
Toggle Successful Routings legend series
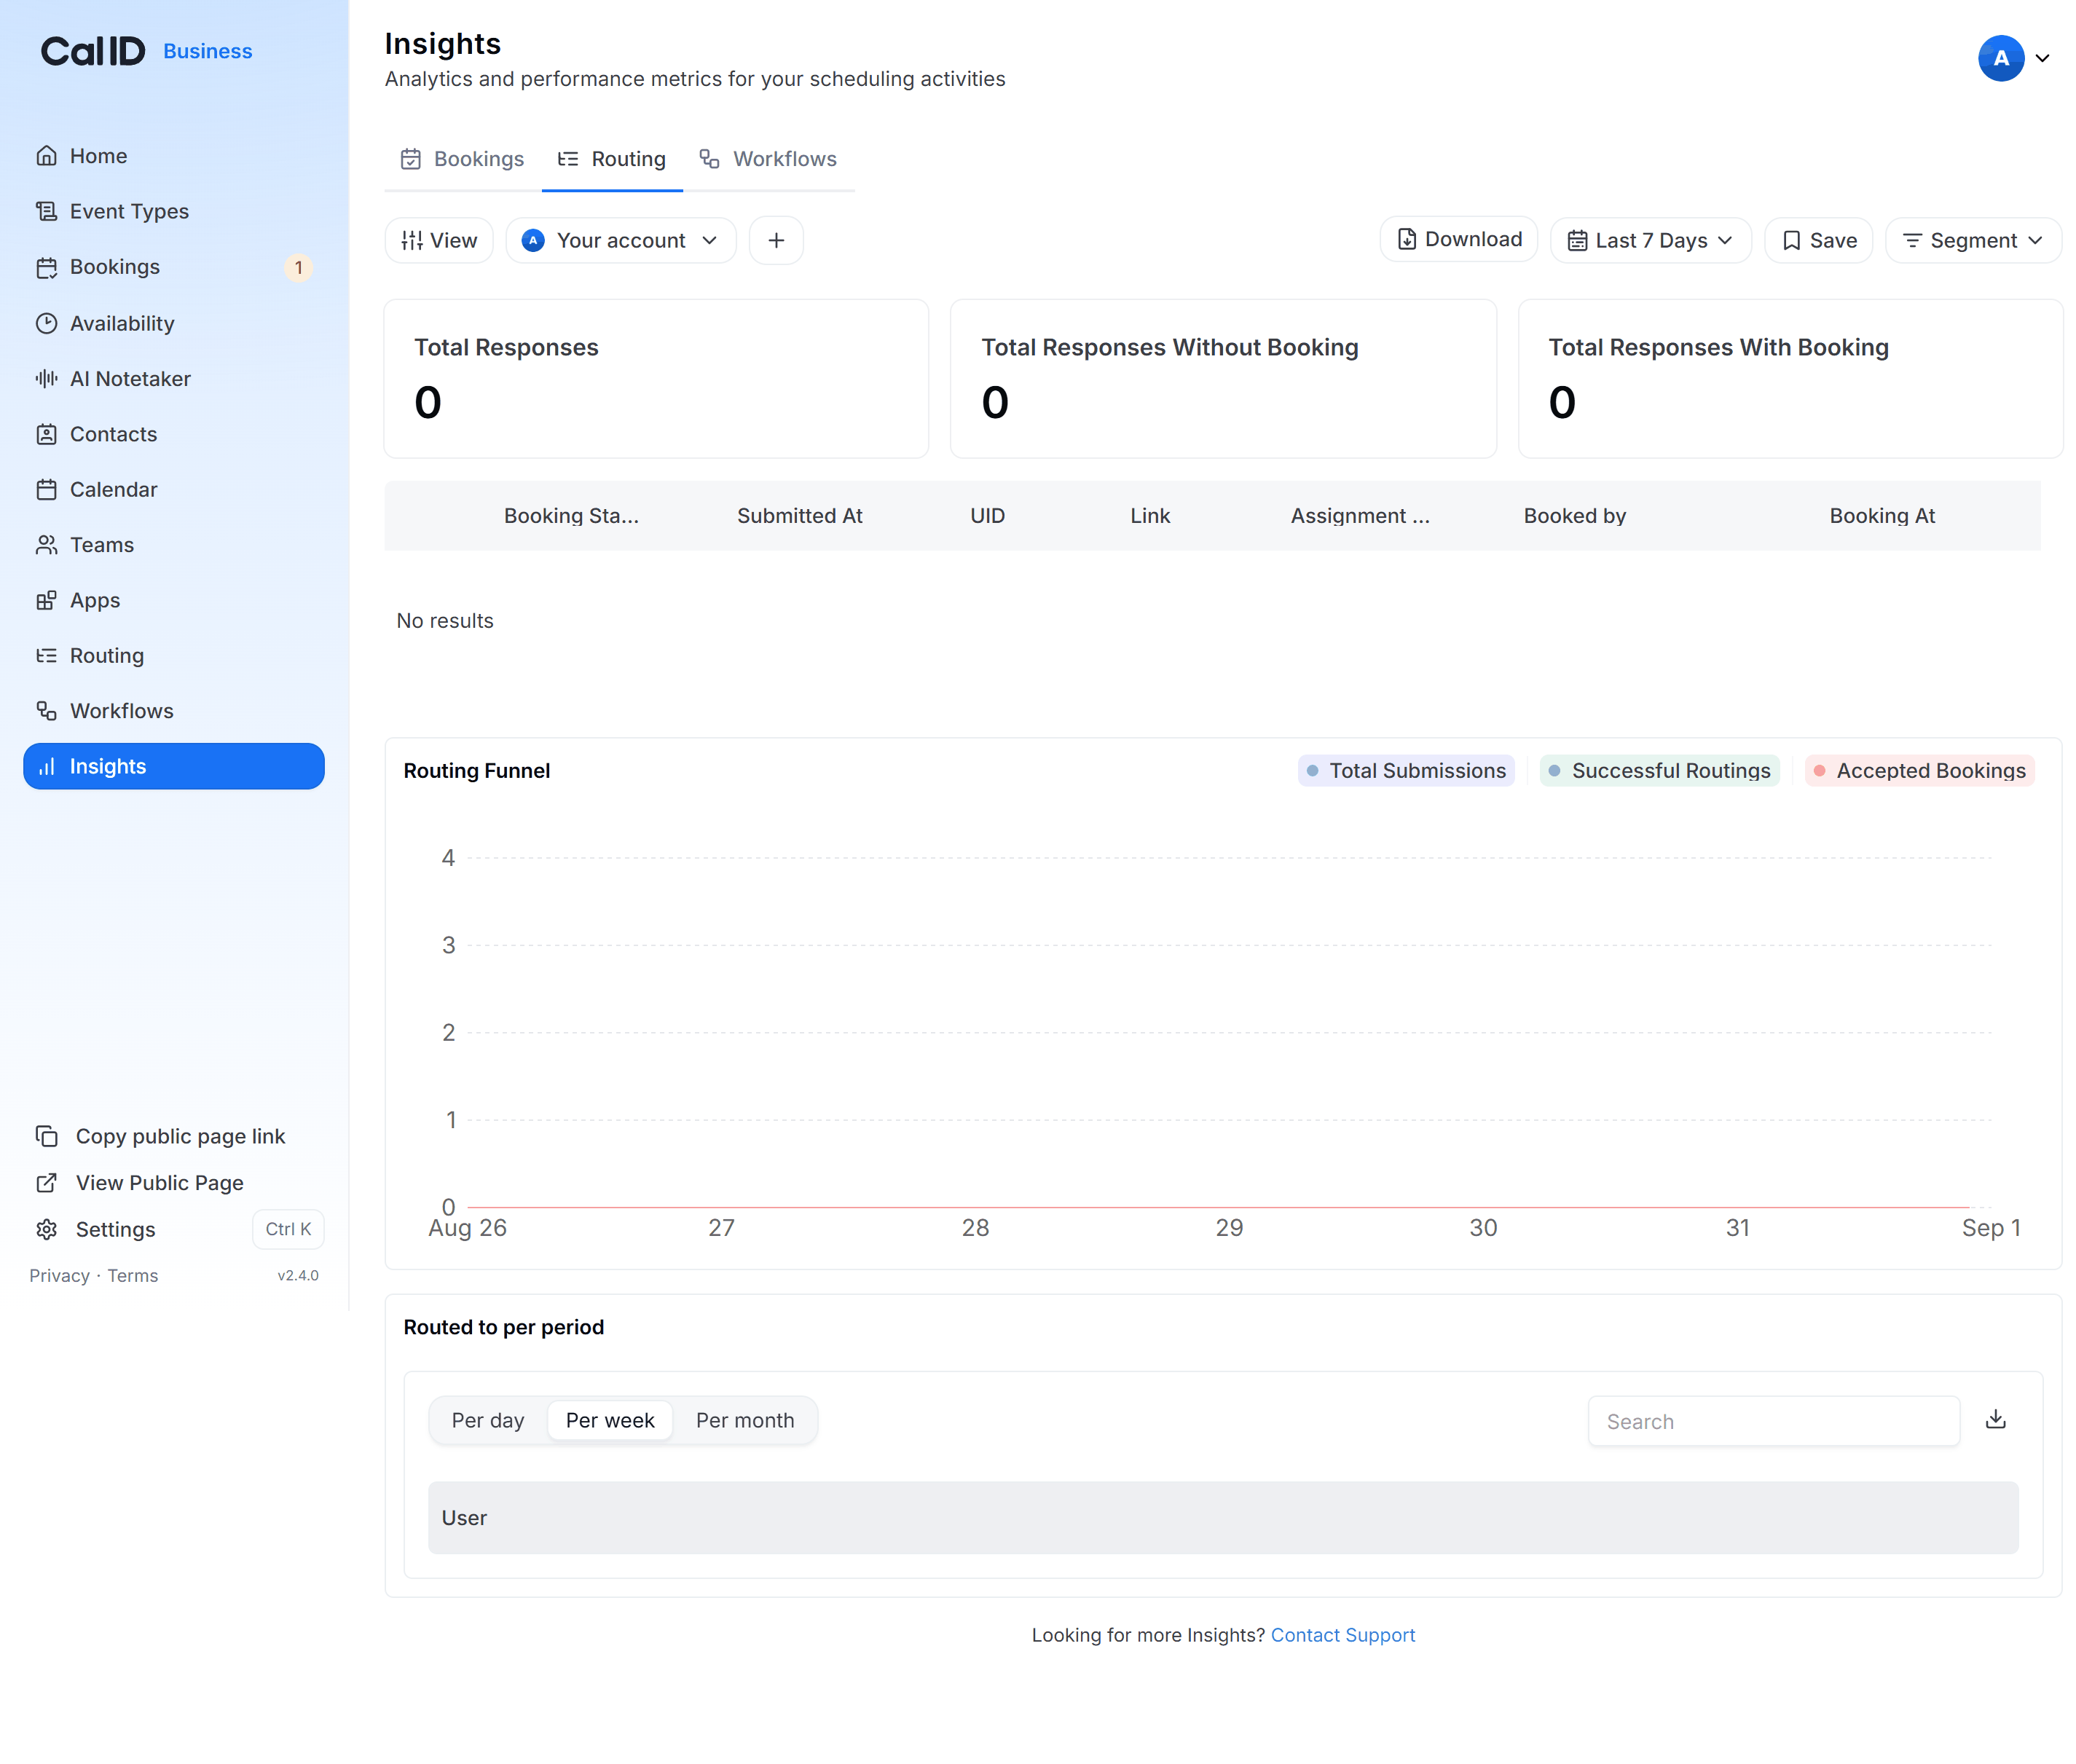(x=1659, y=770)
